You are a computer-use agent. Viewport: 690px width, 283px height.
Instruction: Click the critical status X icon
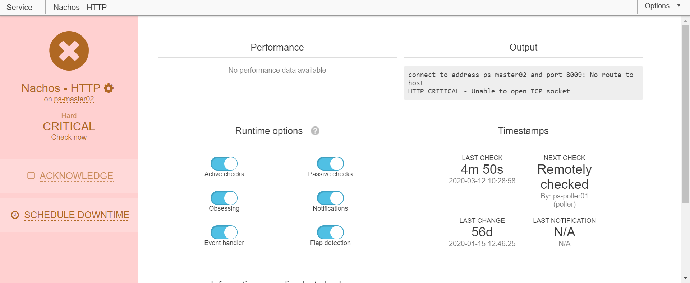click(69, 51)
